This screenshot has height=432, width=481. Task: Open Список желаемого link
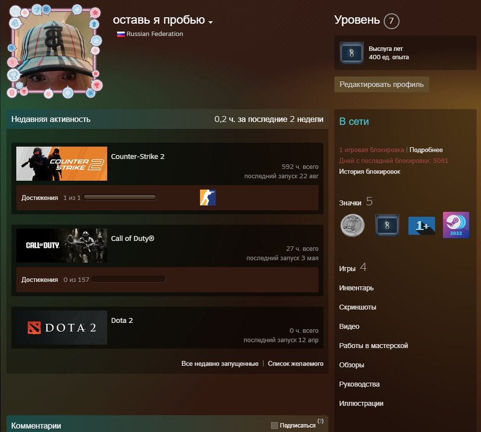(295, 364)
